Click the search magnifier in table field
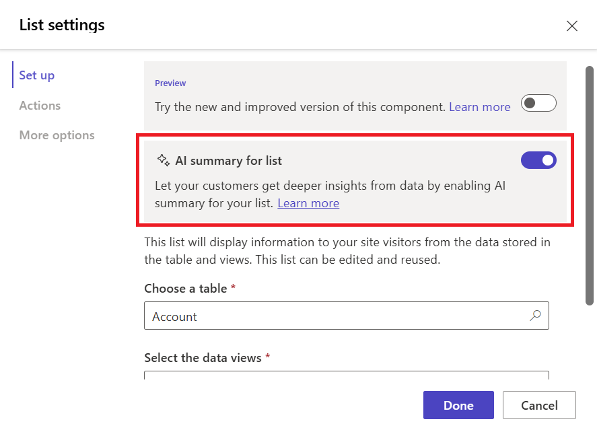 click(535, 316)
